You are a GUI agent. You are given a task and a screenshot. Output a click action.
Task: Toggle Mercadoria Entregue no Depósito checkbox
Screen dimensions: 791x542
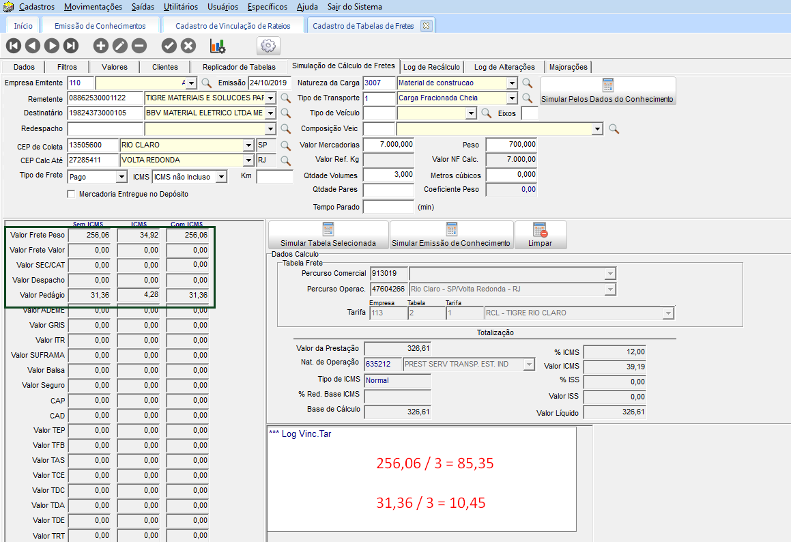coord(71,194)
